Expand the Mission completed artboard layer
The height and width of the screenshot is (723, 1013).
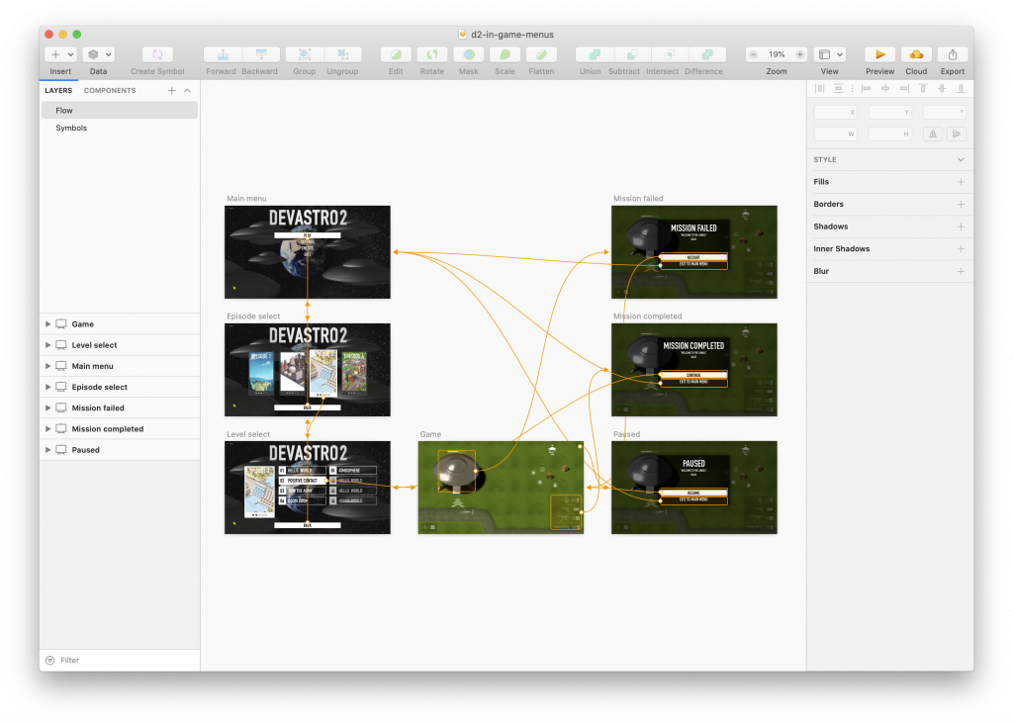click(47, 429)
